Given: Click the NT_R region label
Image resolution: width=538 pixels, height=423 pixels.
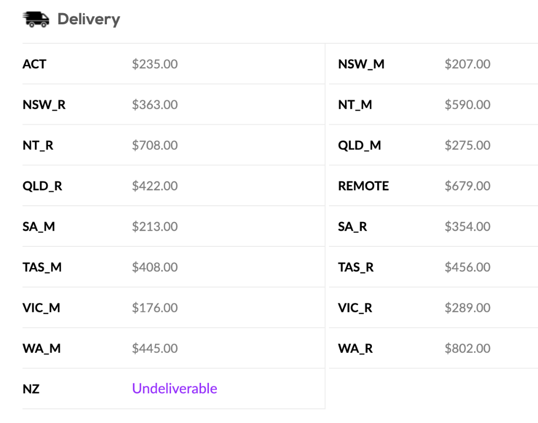Looking at the screenshot, I should (x=38, y=145).
